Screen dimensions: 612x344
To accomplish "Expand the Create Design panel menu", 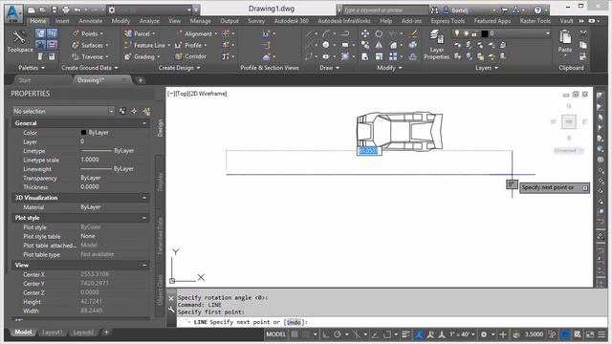I will (x=179, y=68).
